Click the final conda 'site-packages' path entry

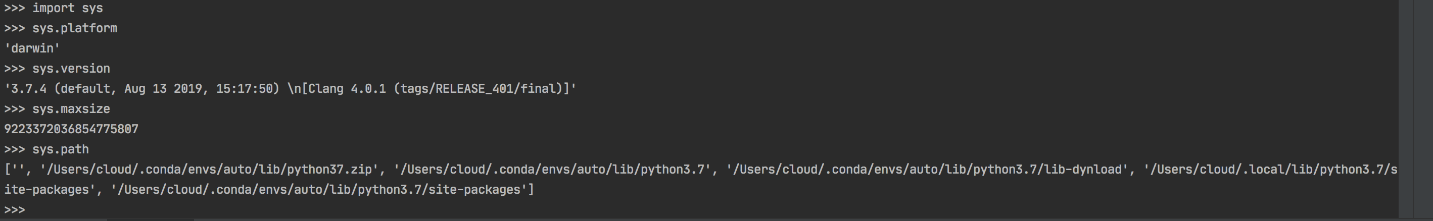(x=318, y=190)
